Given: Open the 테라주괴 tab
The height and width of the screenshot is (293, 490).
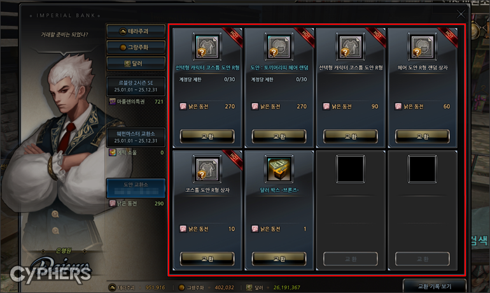Looking at the screenshot, I should point(136,31).
